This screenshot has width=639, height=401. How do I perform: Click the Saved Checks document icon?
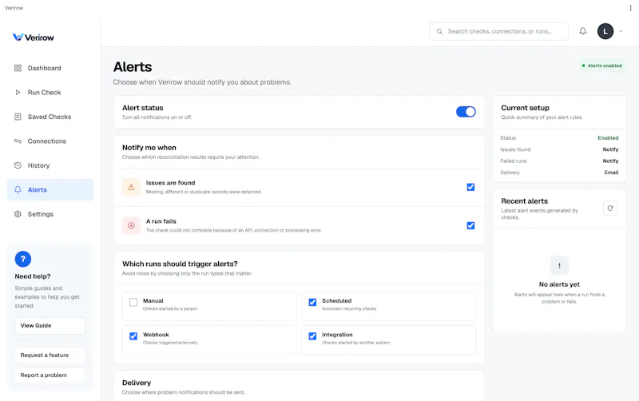point(18,117)
